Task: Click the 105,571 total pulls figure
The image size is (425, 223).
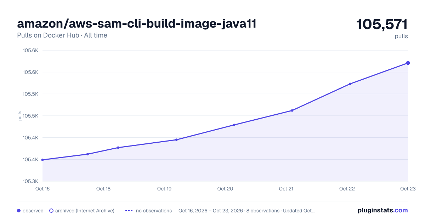Action: click(382, 24)
